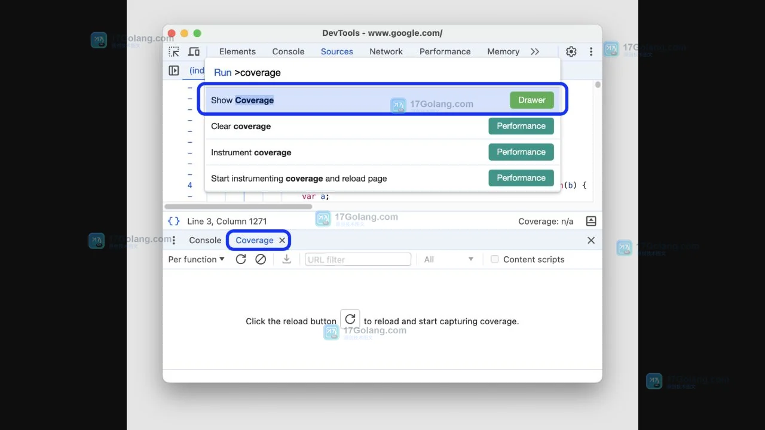Screen dimensions: 765x430
Task: Toggle the device toolbar icon
Action: click(194, 51)
